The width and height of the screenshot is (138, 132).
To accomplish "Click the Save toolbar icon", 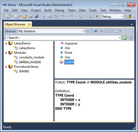I will (x=31, y=16).
